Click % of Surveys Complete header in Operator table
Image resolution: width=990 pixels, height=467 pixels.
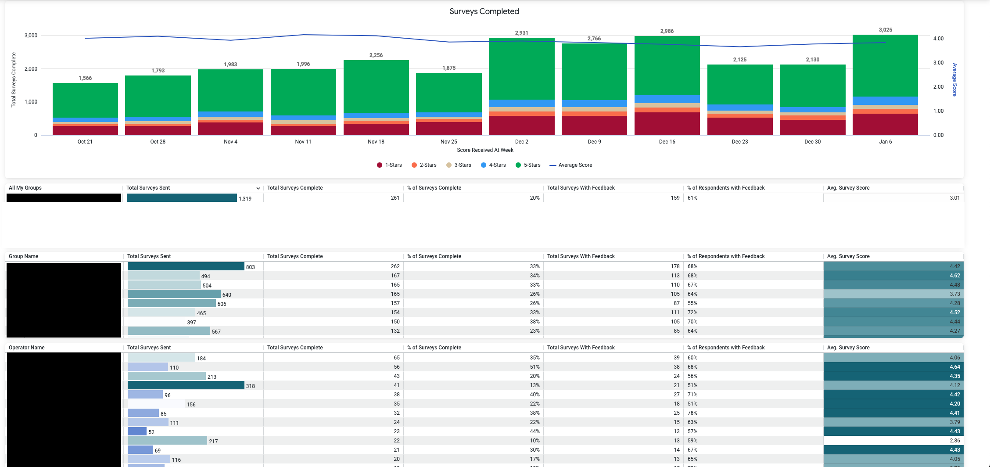pos(434,348)
